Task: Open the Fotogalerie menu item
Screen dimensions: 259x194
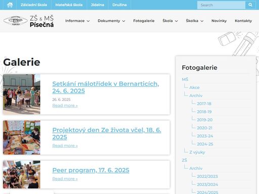Action: (x=144, y=21)
